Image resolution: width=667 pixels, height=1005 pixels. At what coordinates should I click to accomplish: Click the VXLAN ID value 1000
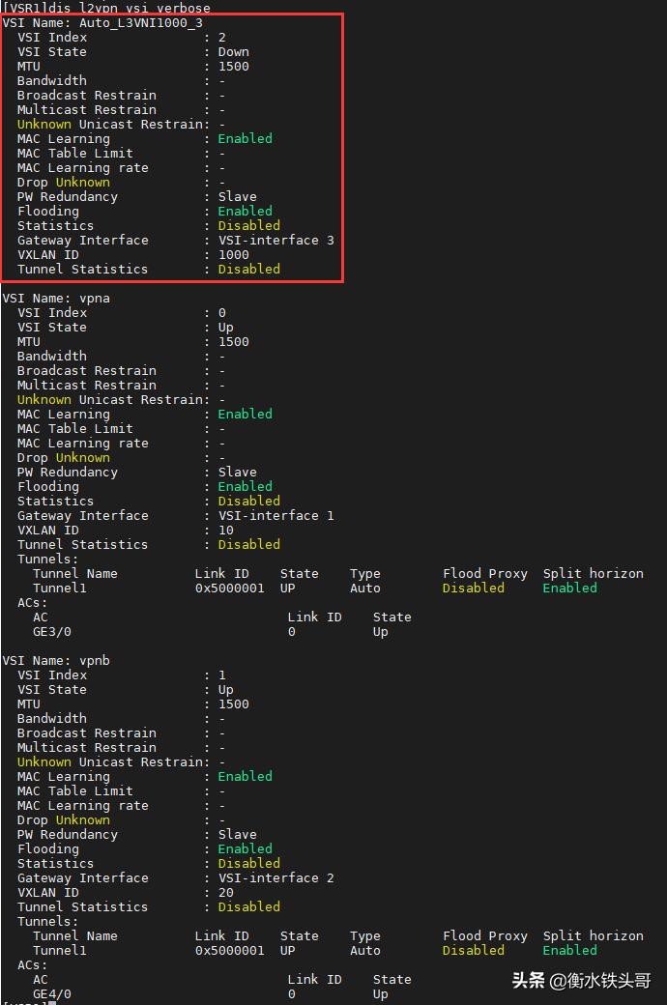pos(233,255)
